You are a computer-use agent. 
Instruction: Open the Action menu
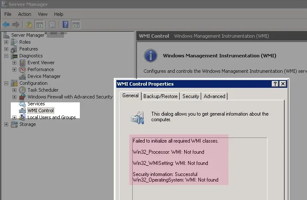(x=24, y=14)
